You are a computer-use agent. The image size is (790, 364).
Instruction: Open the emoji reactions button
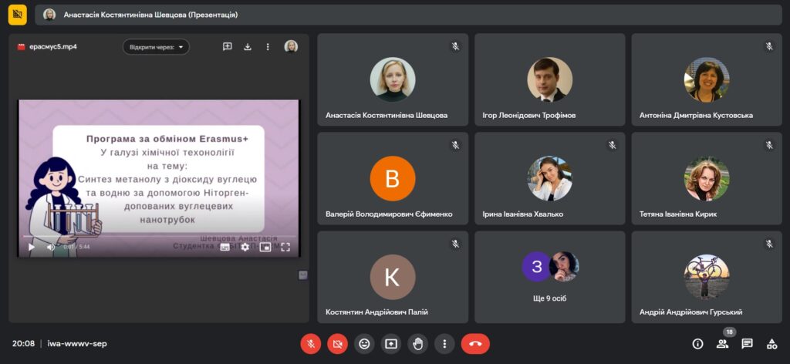pyautogui.click(x=364, y=344)
